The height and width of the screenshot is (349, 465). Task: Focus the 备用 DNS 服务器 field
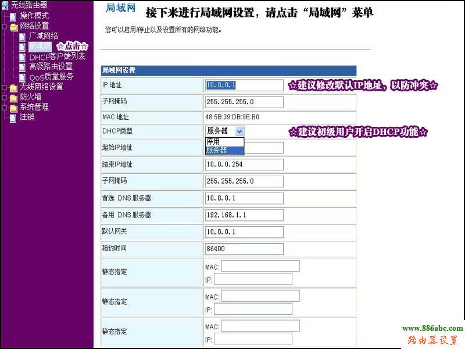pos(244,215)
